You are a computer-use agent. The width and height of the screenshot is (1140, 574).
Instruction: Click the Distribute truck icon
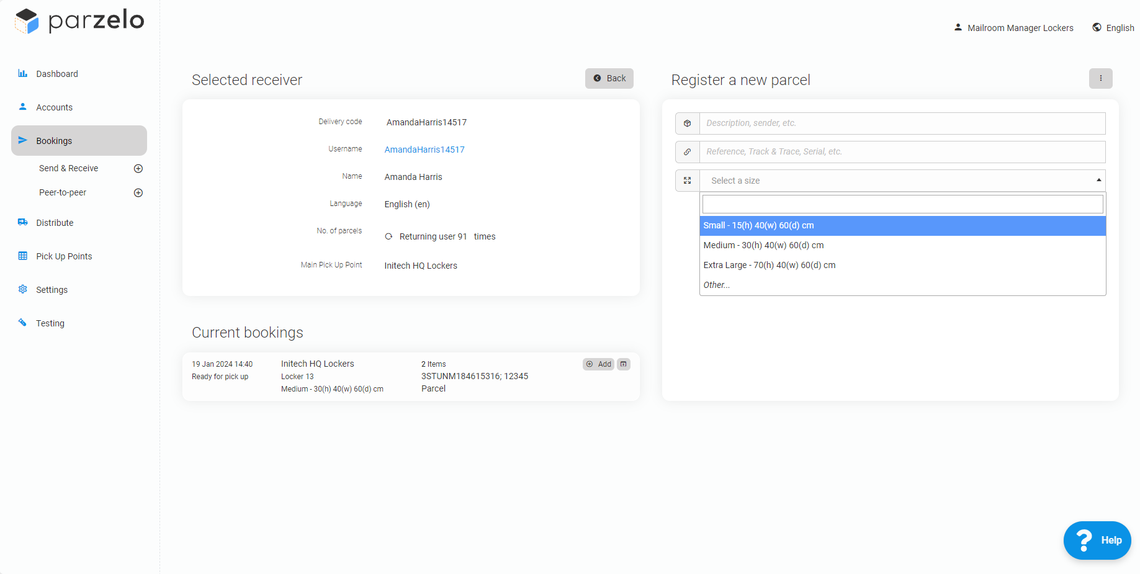(x=23, y=222)
